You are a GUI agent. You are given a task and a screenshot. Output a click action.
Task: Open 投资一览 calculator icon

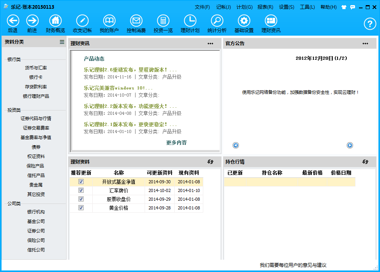coord(163,21)
